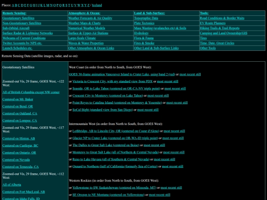
Task: Open Crescent City to Monterey animation
Action: (x=108, y=96)
